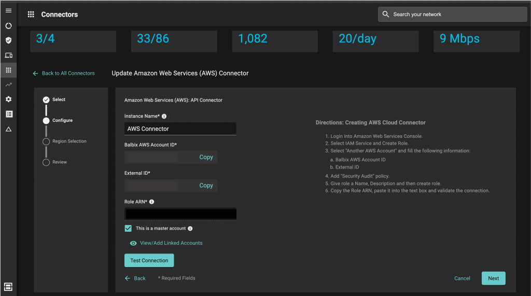
Task: Open the shield security icon in the sidebar
Action: click(x=8, y=40)
